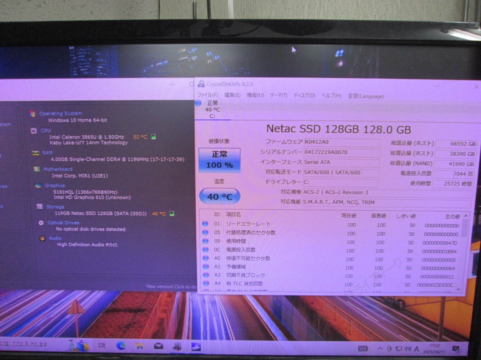The image size is (481, 360).
Task: Click the CPU chip icon in Speccy summary
Action: (x=34, y=131)
